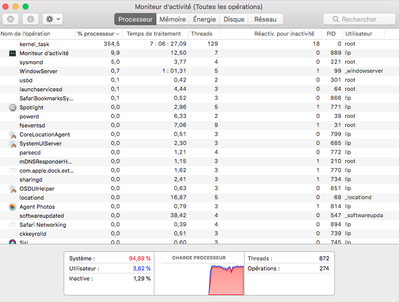Click the Threads total 872 value
The width and height of the screenshot is (399, 302).
tap(324, 258)
